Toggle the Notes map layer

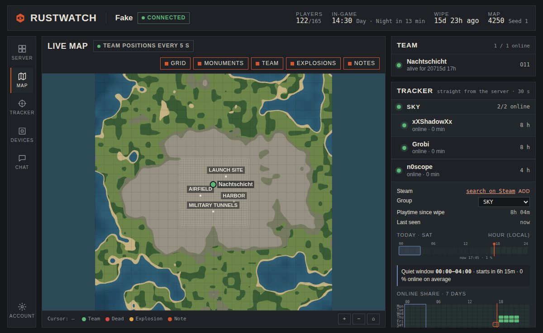[362, 63]
